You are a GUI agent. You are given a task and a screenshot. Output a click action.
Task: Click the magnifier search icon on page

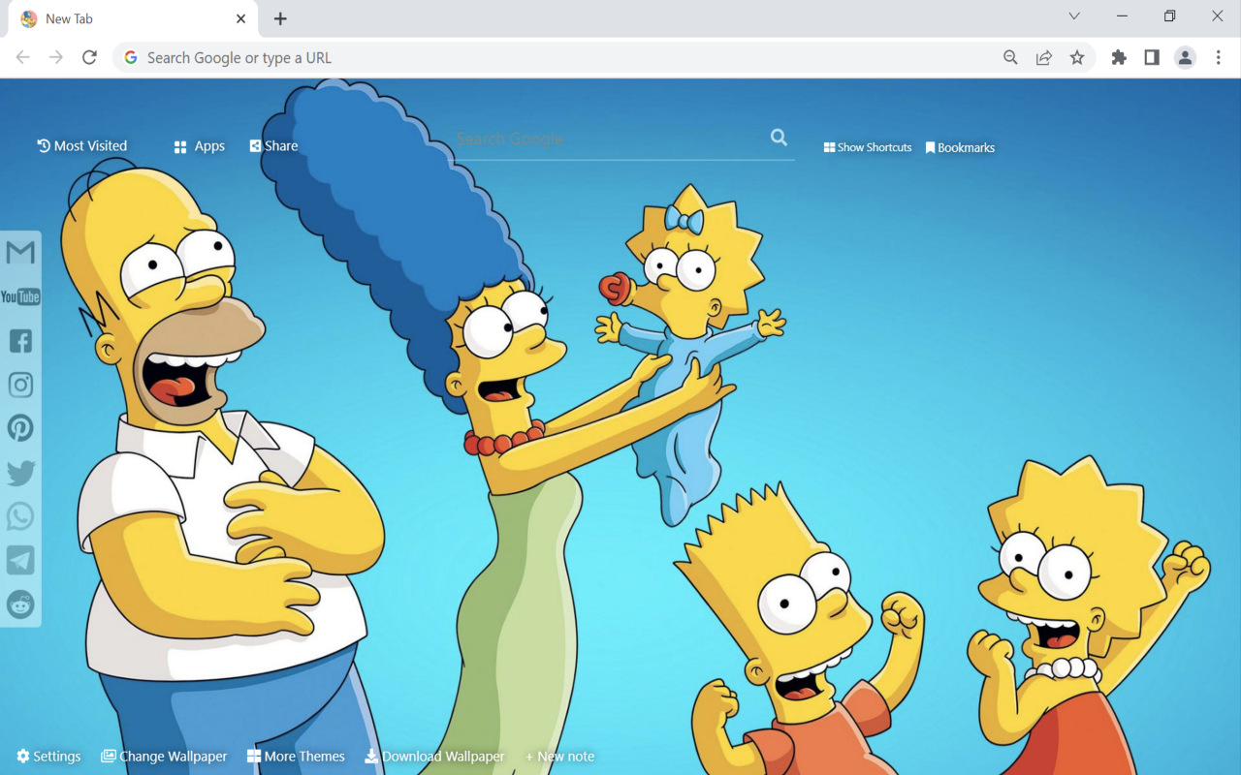pos(779,138)
